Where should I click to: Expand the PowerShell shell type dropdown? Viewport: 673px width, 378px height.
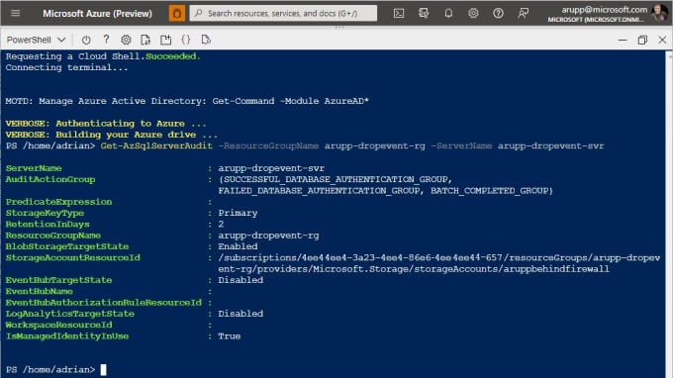pyautogui.click(x=36, y=40)
